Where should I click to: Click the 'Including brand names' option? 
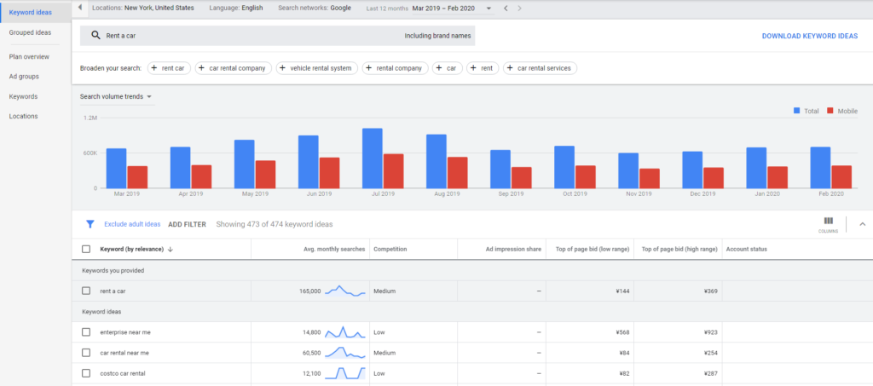pos(437,36)
